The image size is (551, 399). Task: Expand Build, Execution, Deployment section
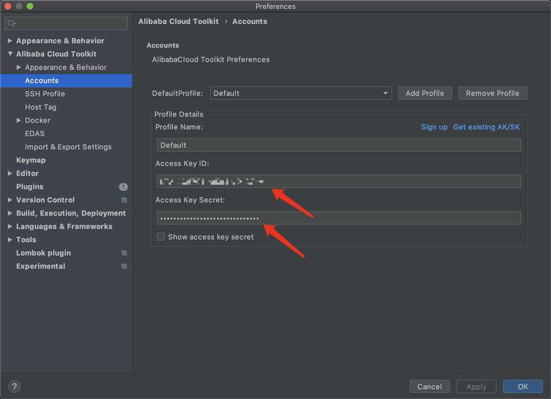pos(10,213)
